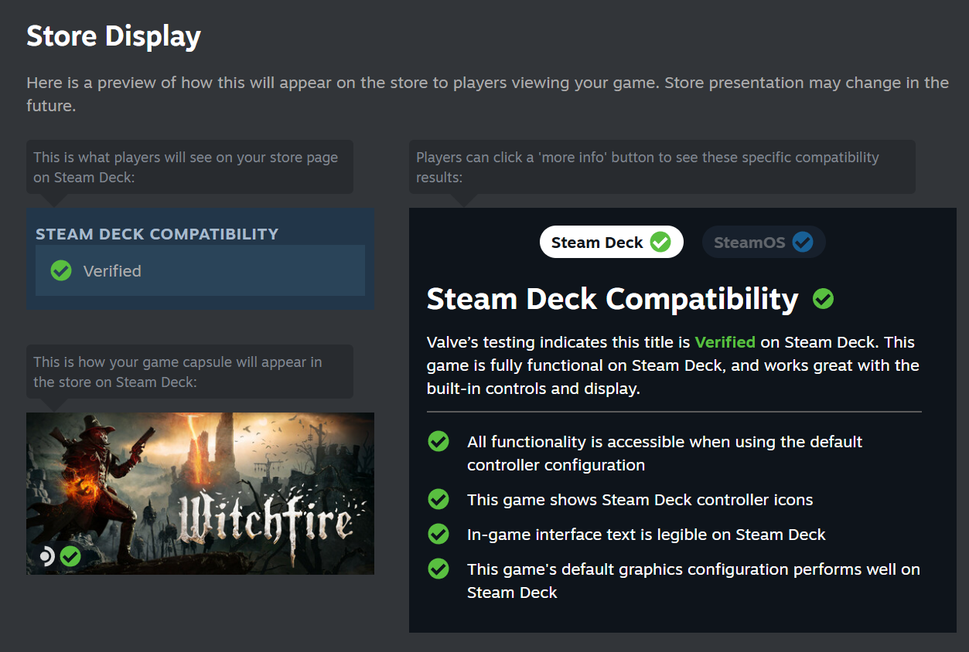Click the preview description paragraph under Store Display
This screenshot has width=969, height=652.
[x=487, y=94]
